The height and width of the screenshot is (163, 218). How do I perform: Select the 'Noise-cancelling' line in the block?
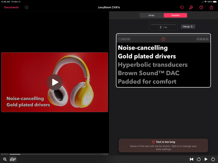tap(143, 48)
